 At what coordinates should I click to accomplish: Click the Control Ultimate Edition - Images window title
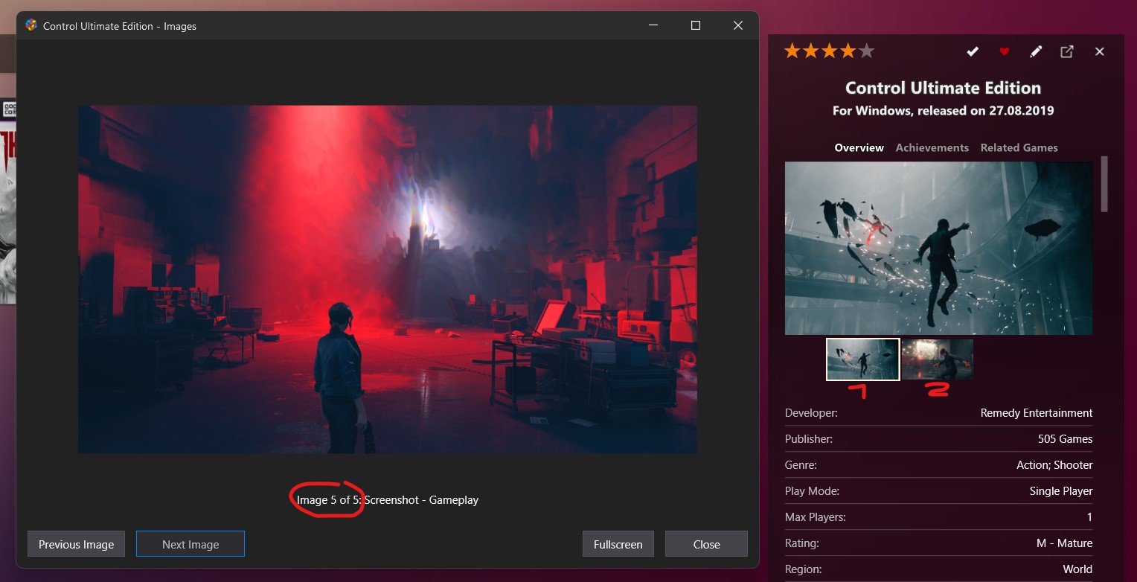(120, 26)
